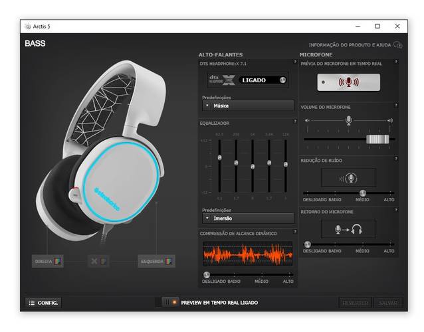The height and width of the screenshot is (332, 424).
Task: Set dynamic range compression to MÉDIO
Action: [x=261, y=282]
